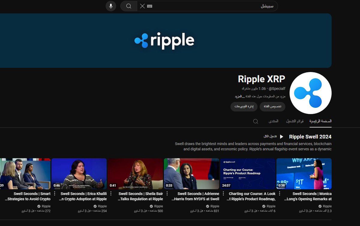Click the Ripple XRP channel name
This screenshot has width=360, height=226.
(262, 79)
